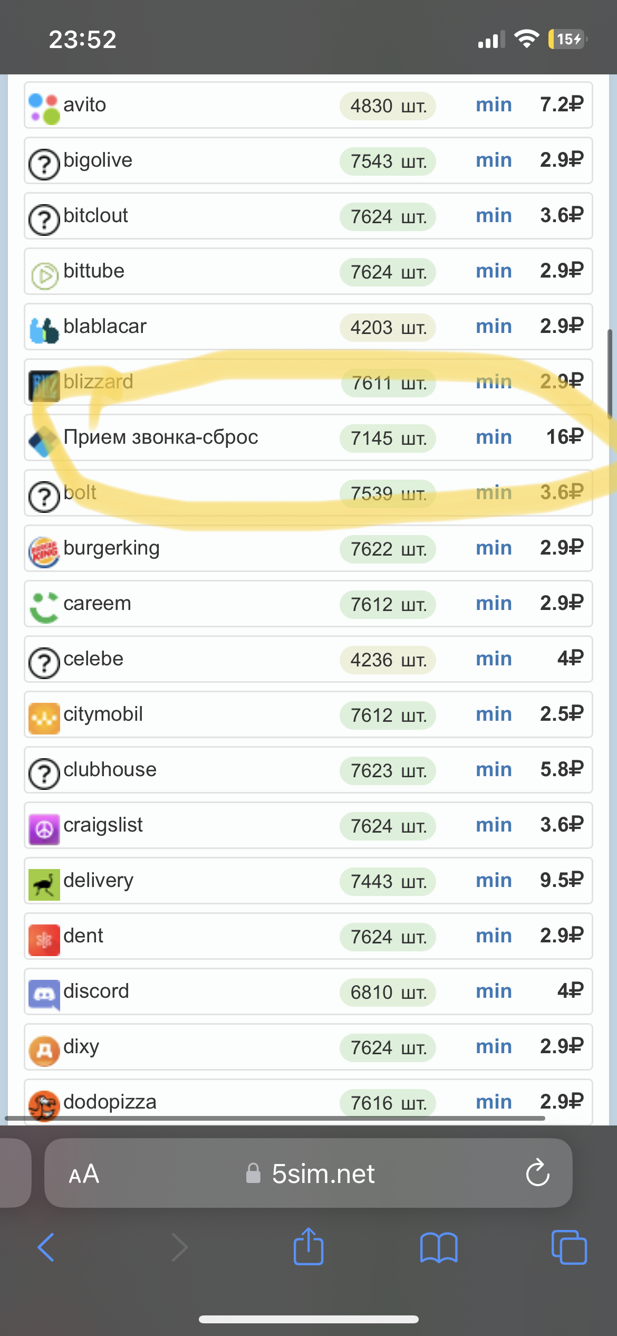Open the blablacar logo icon

point(44,330)
